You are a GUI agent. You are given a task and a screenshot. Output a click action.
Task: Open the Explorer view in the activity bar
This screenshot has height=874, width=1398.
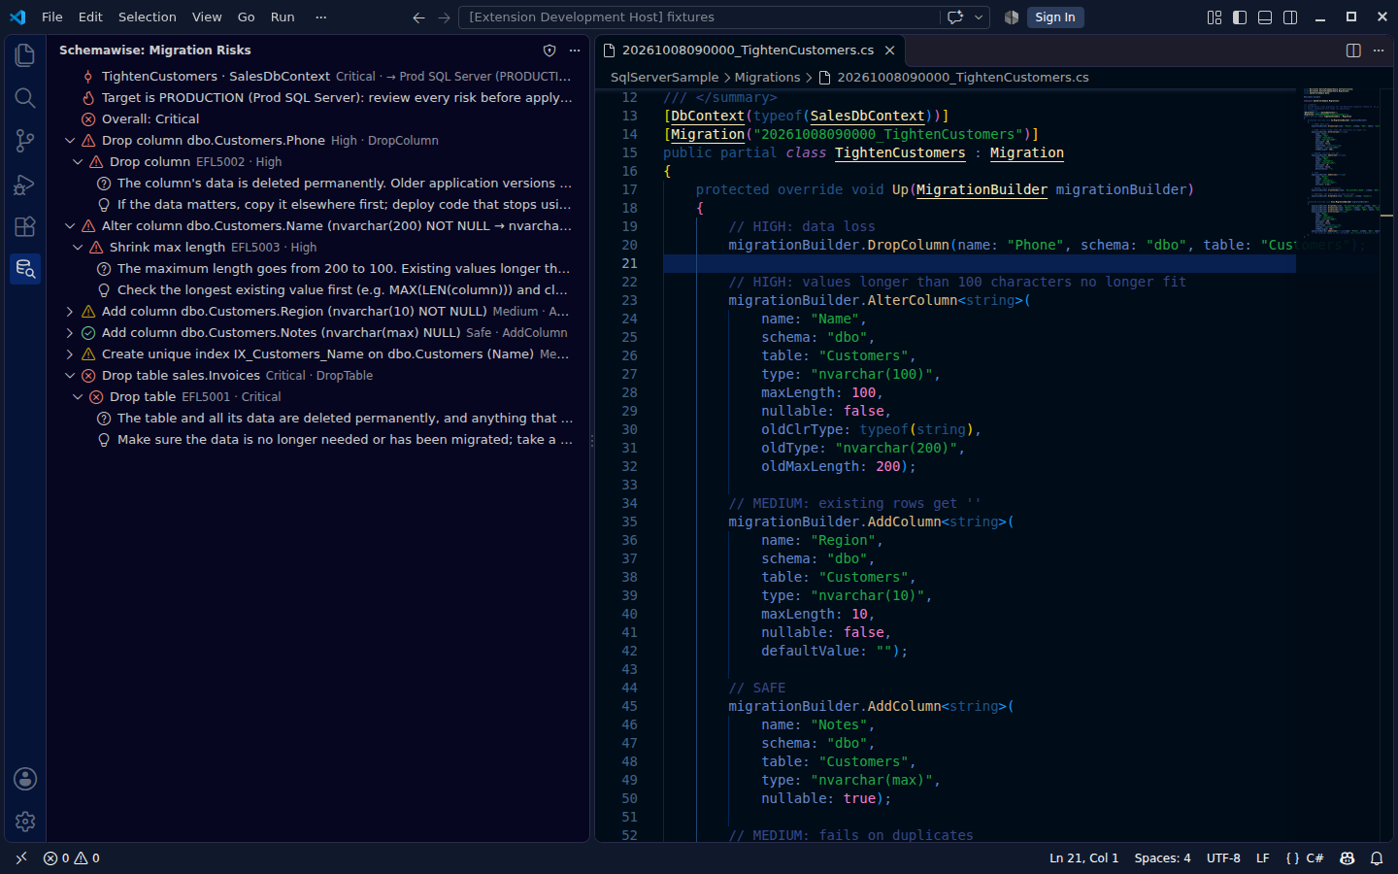pos(25,55)
